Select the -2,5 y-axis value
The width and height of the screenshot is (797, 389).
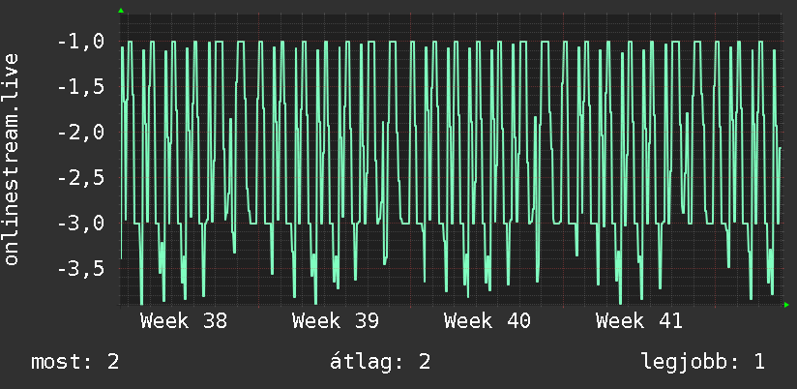coord(81,178)
